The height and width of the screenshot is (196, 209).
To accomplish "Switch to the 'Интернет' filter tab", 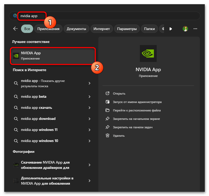I will (101, 29).
